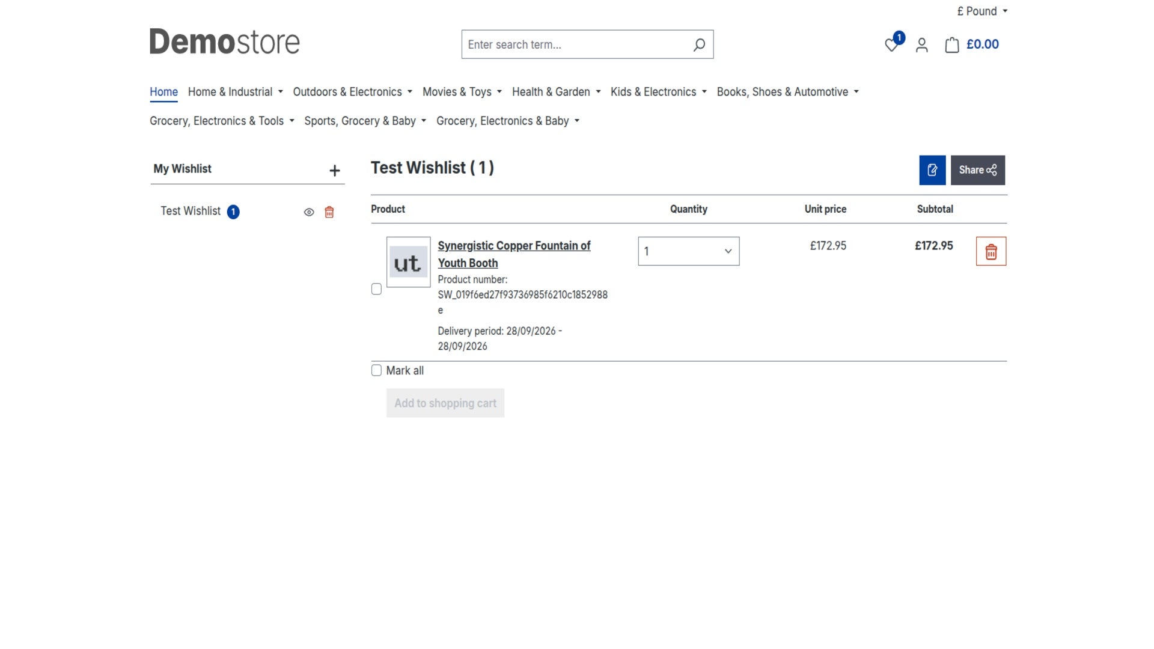Open Books, Shoes & Automotive navigation item
This screenshot has height=649, width=1154.
[x=787, y=92]
